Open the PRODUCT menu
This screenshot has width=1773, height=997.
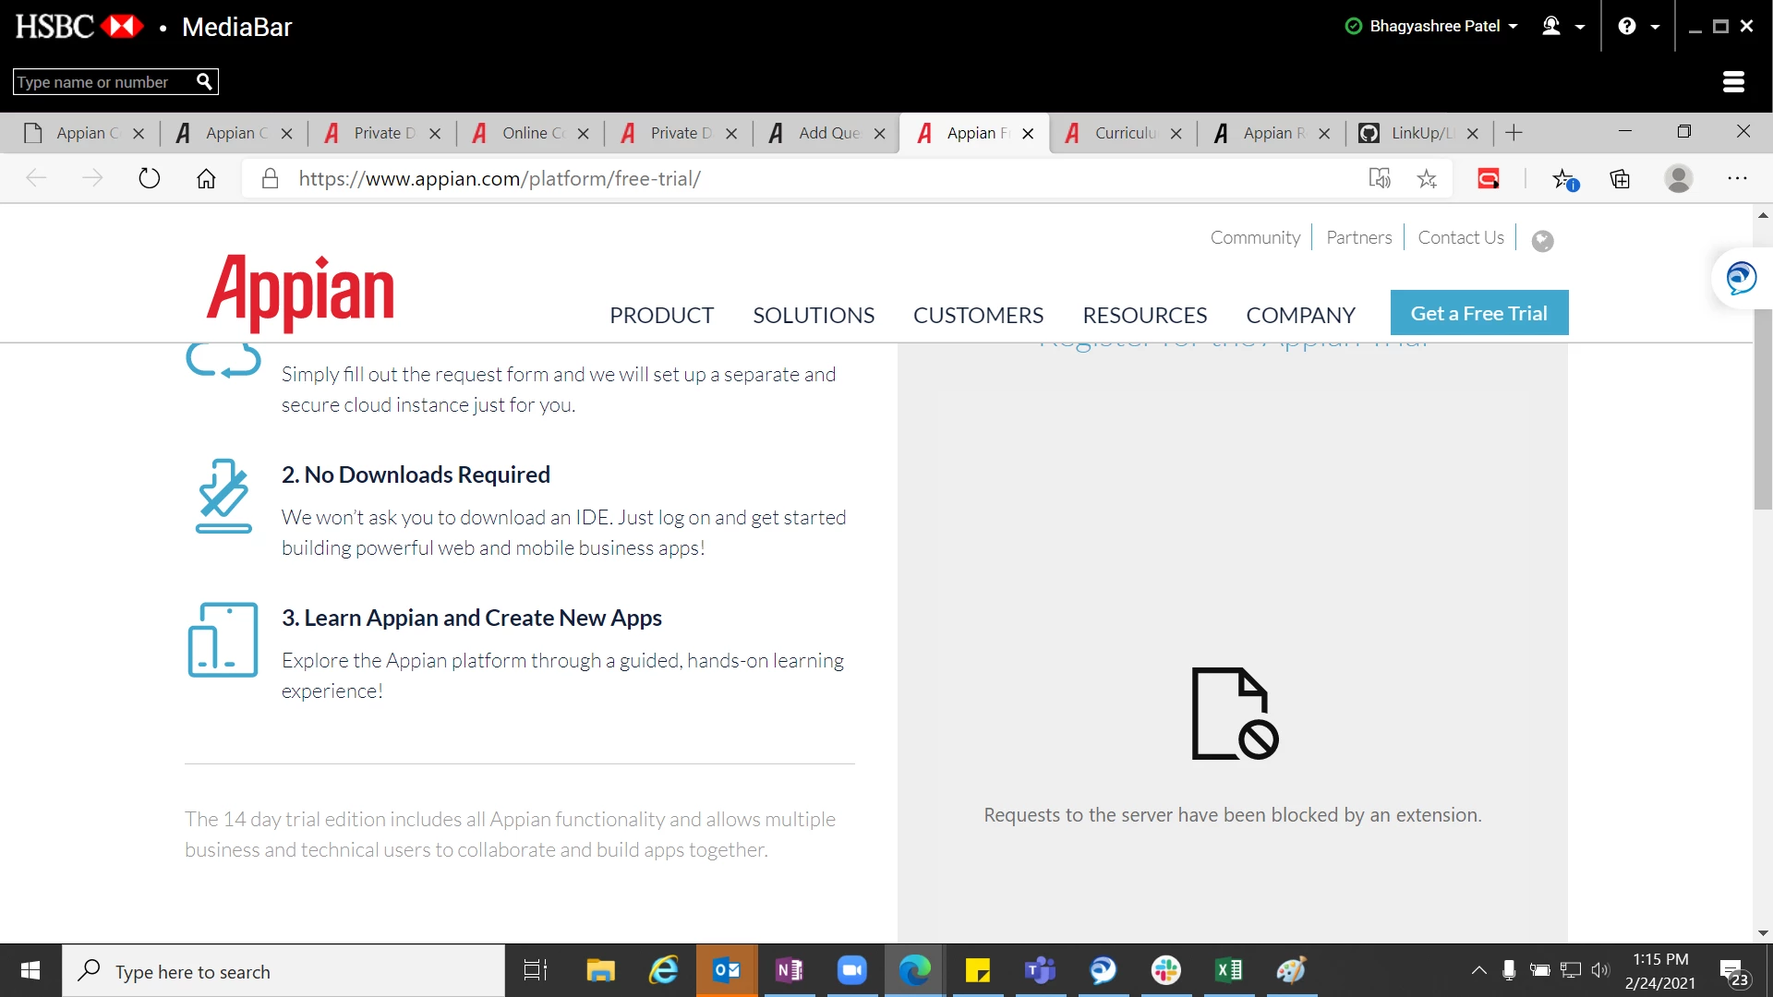(661, 315)
